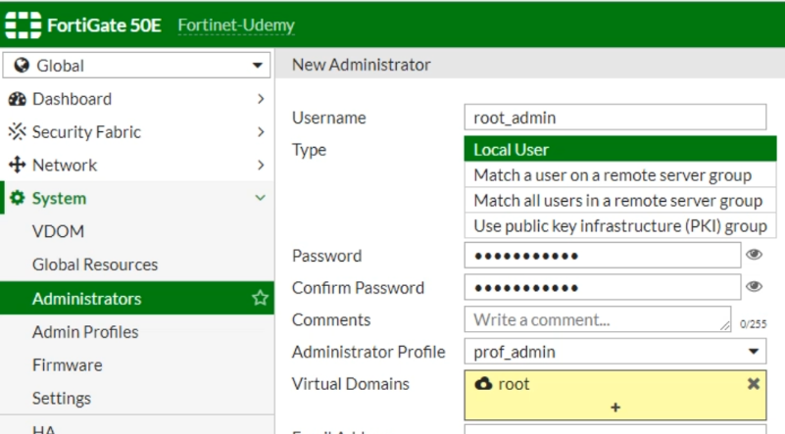Open the Global VDOM dropdown
Image resolution: width=785 pixels, height=434 pixels.
point(136,65)
